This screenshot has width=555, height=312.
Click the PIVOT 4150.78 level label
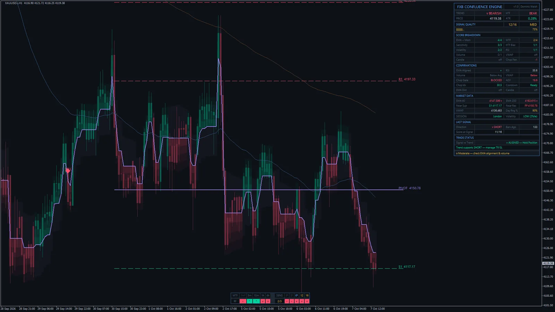[x=409, y=188]
